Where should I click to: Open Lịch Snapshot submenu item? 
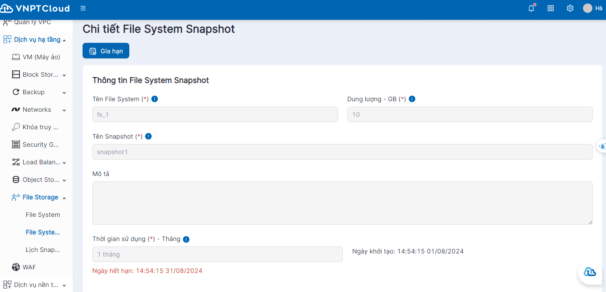tap(43, 250)
